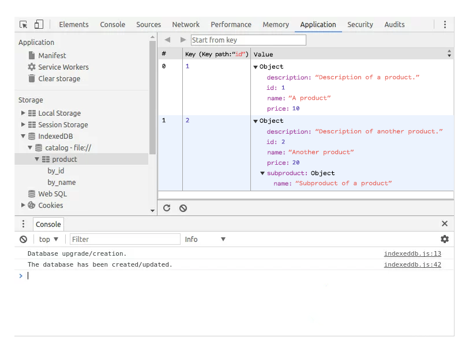
Task: Open the indexeddb.js:13 source link
Action: (412, 253)
